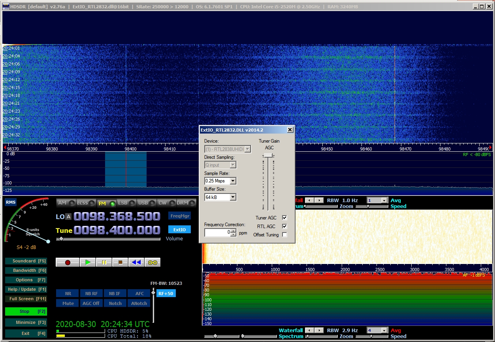Click upper Speed slider handle
This screenshot has width=495, height=342.
pyautogui.click(x=368, y=206)
